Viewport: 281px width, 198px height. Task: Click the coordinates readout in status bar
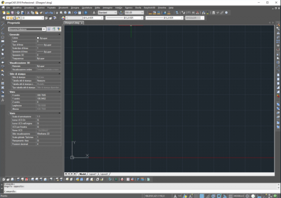point(154,196)
